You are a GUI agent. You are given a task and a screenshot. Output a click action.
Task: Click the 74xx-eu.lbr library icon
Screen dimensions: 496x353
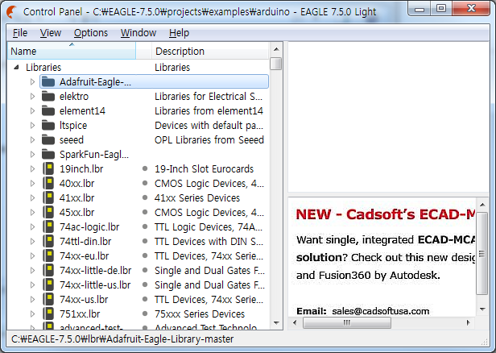click(x=48, y=255)
